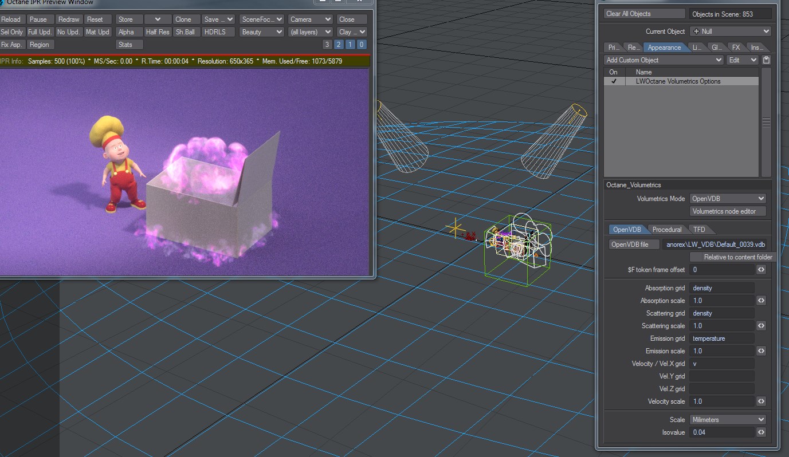Click Redraw in the IPR window
This screenshot has height=457, width=789.
click(69, 19)
